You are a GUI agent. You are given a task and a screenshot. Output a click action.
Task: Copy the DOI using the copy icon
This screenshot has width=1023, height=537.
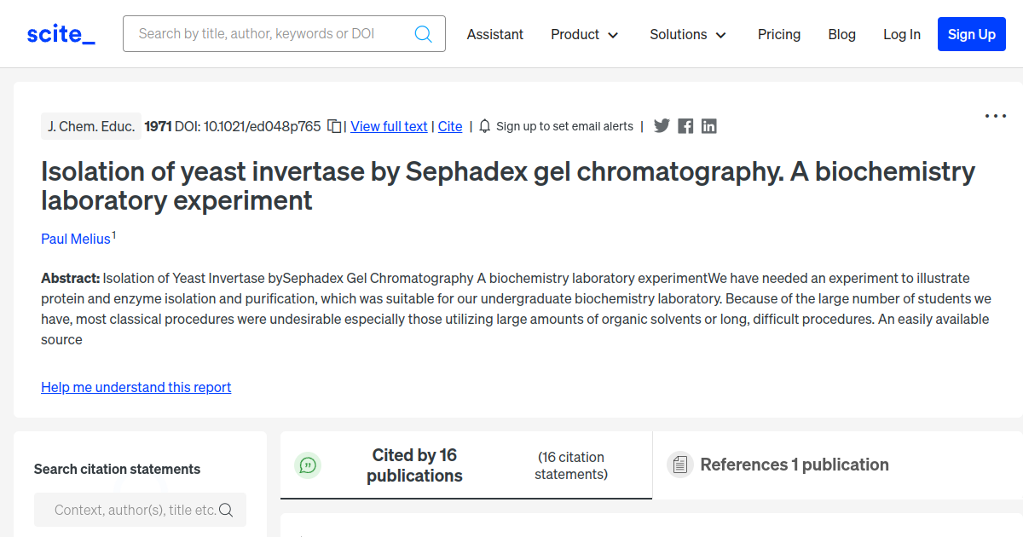tap(332, 125)
